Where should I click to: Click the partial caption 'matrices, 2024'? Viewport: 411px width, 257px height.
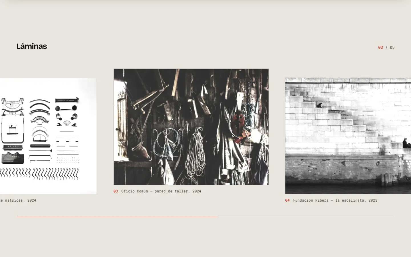(x=21, y=200)
